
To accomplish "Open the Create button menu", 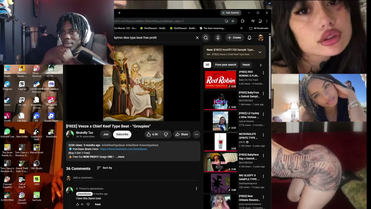I will point(234,38).
